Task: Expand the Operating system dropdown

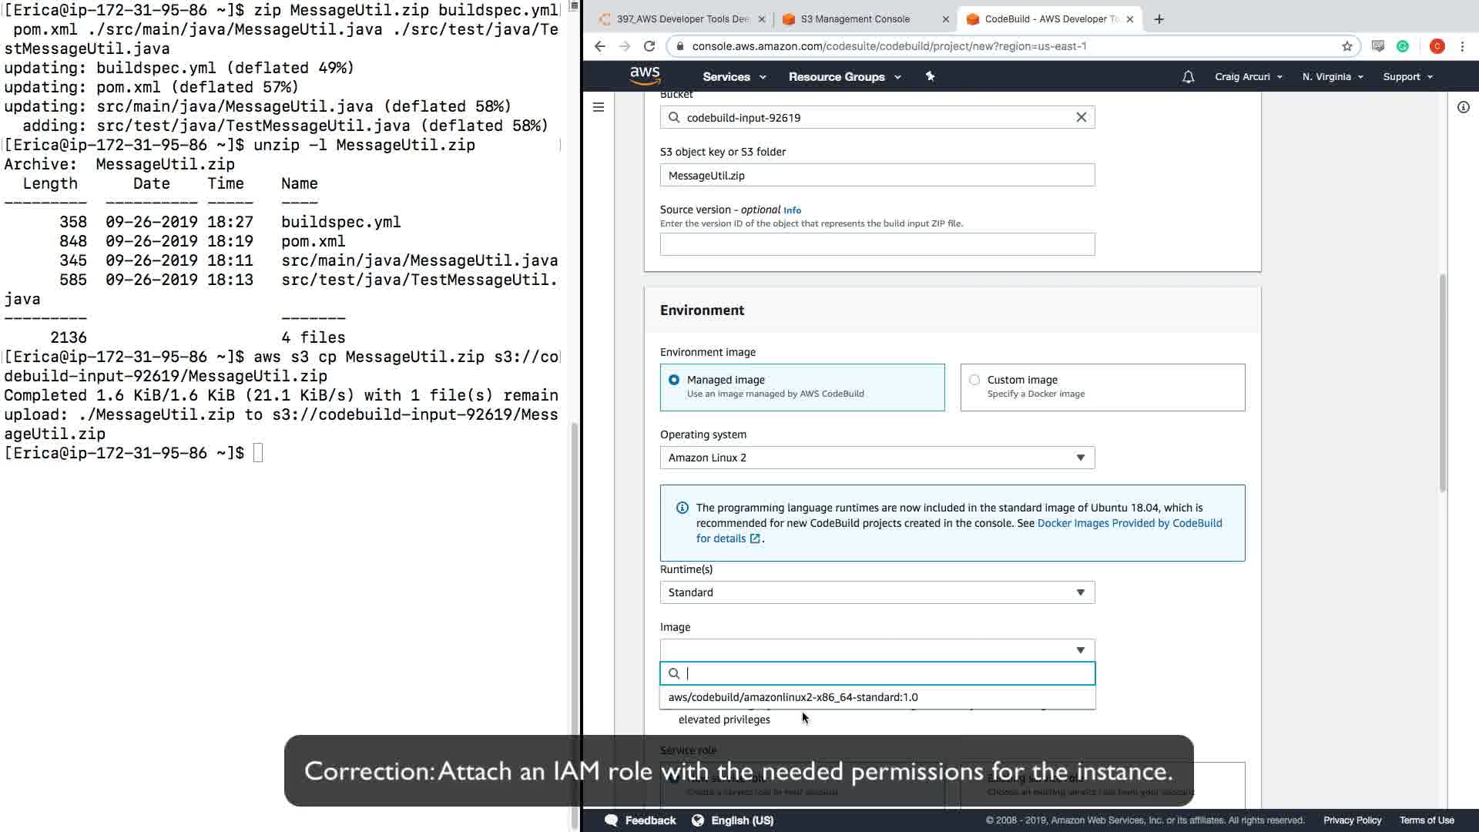Action: click(x=877, y=458)
